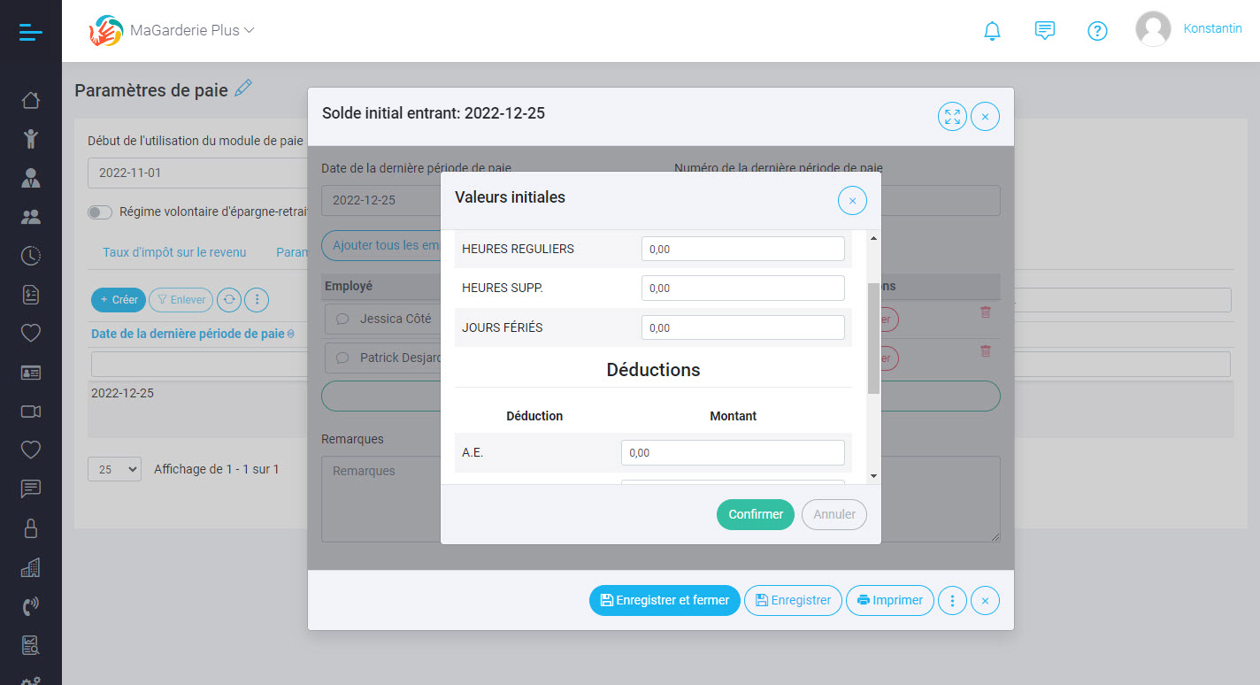Screen dimensions: 1260x685
Task: Click the notification bell icon
Action: click(x=992, y=30)
